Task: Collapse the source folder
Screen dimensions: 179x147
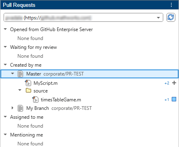Action: [x=20, y=90]
